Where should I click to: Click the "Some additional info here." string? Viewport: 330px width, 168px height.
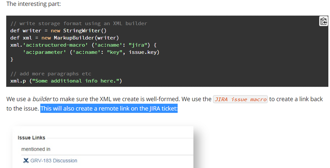click(x=75, y=81)
